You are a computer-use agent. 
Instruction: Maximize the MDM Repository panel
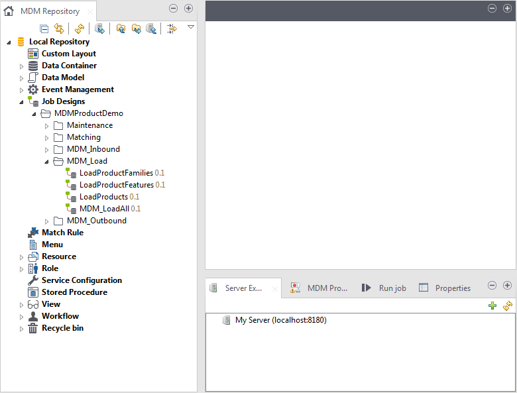tap(188, 8)
